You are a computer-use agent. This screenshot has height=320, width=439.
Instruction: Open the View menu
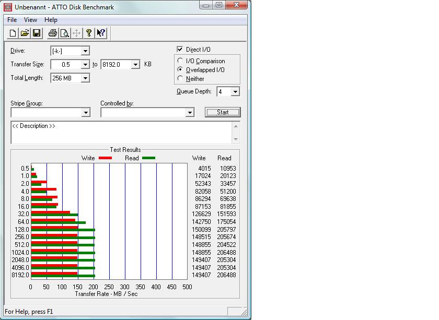coord(30,20)
